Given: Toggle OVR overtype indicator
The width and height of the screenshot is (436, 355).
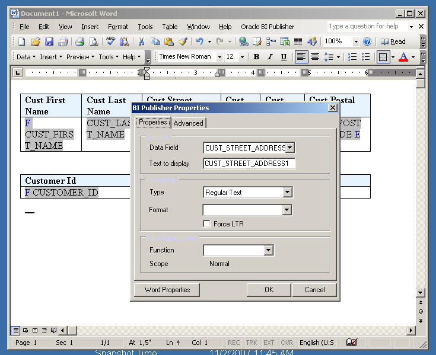Looking at the screenshot, I should point(287,343).
